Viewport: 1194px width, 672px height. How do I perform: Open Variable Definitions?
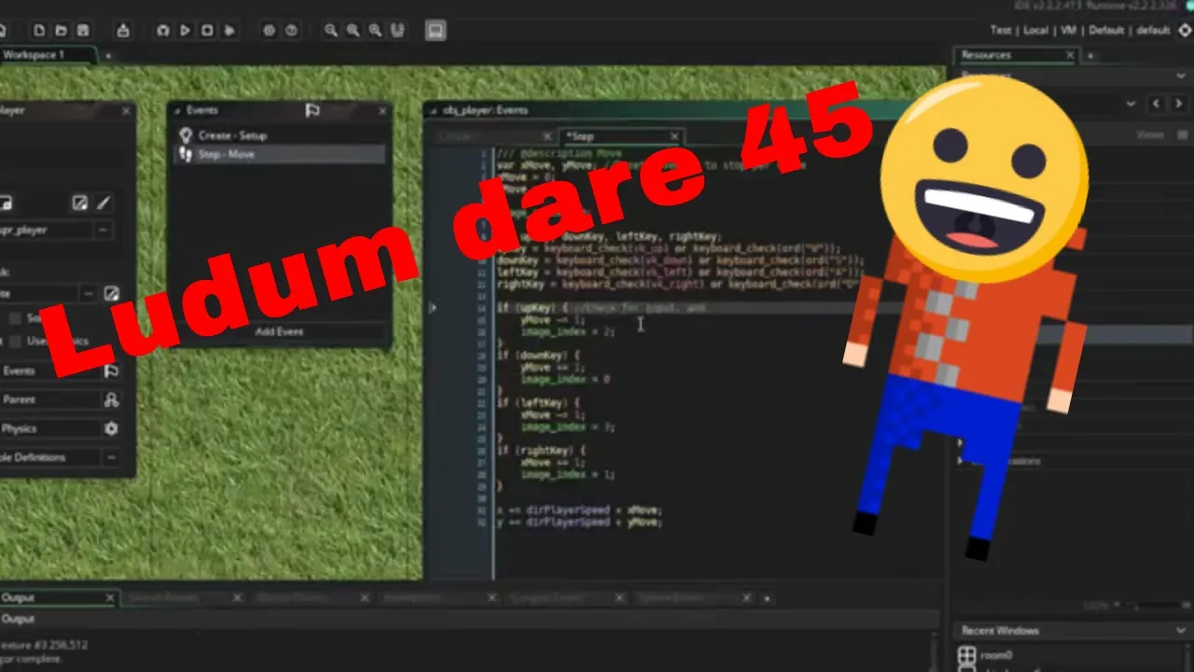[x=61, y=457]
